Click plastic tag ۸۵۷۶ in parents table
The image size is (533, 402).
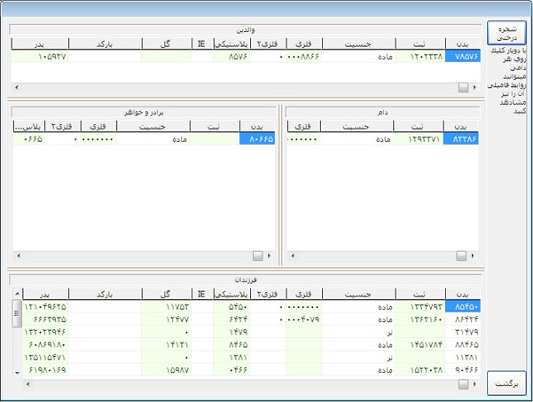pos(231,57)
